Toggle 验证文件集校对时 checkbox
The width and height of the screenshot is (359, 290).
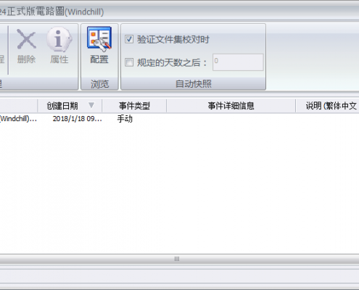129,39
